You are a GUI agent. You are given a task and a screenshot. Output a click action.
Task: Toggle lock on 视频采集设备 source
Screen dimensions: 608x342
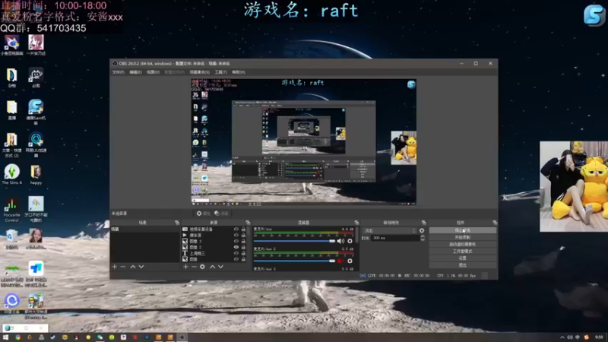point(243,230)
